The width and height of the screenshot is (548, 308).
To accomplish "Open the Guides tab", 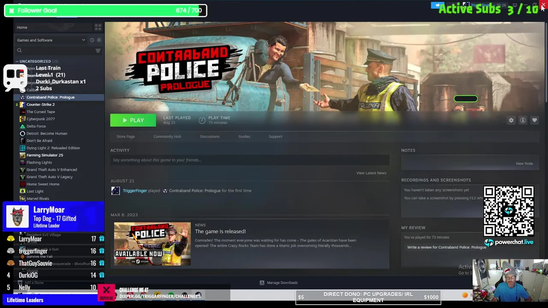I will [x=244, y=136].
